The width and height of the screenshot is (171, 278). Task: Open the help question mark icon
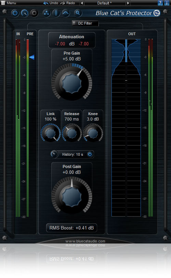pos(160,3)
